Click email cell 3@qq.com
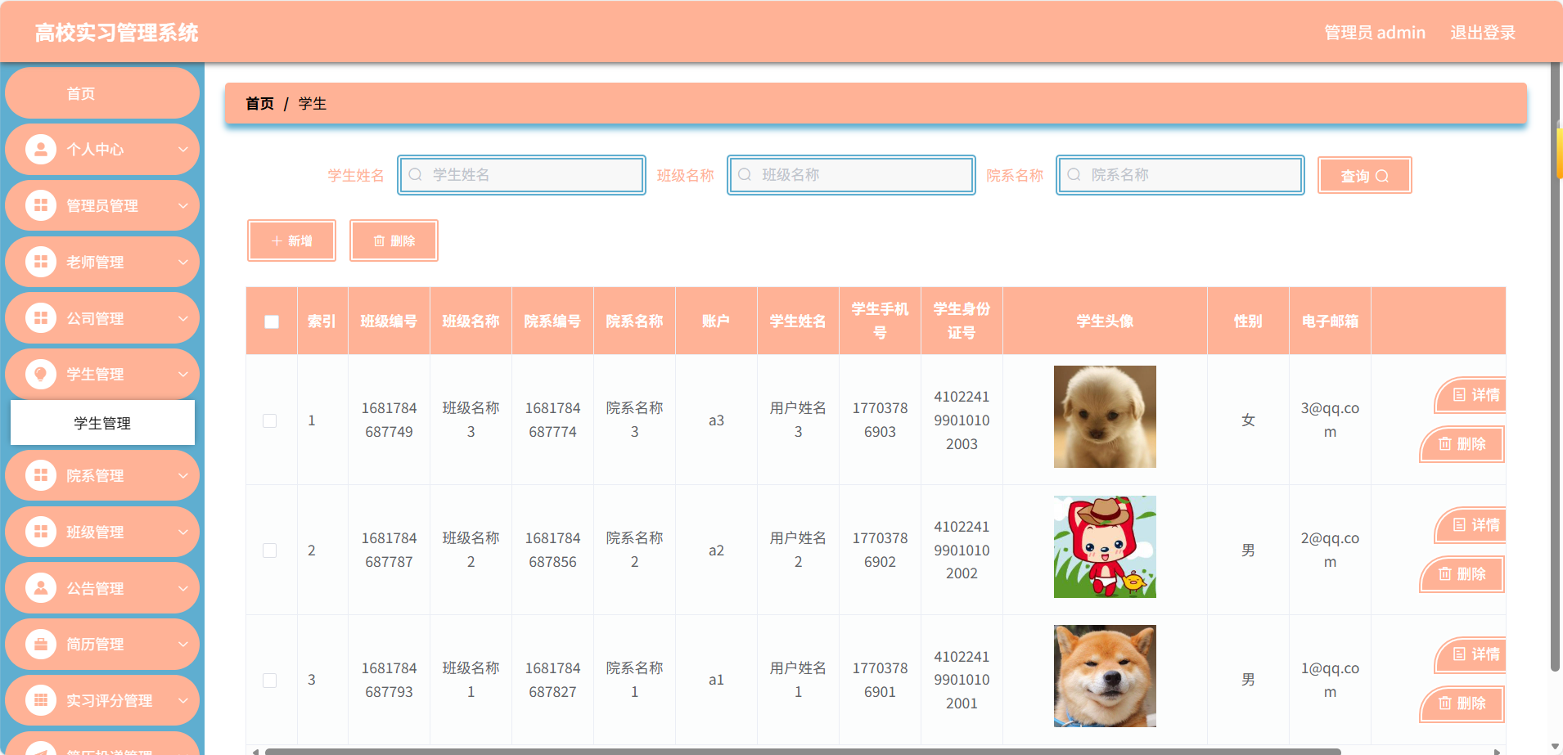The image size is (1563, 755). coord(1330,420)
